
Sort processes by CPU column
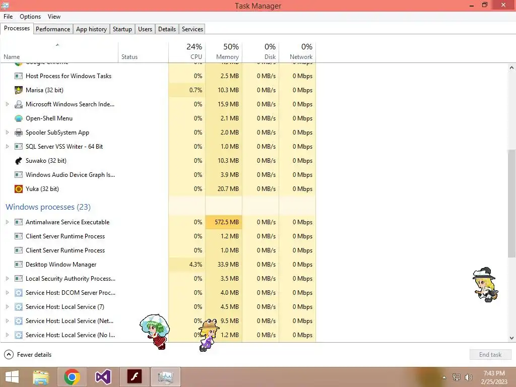pyautogui.click(x=187, y=52)
